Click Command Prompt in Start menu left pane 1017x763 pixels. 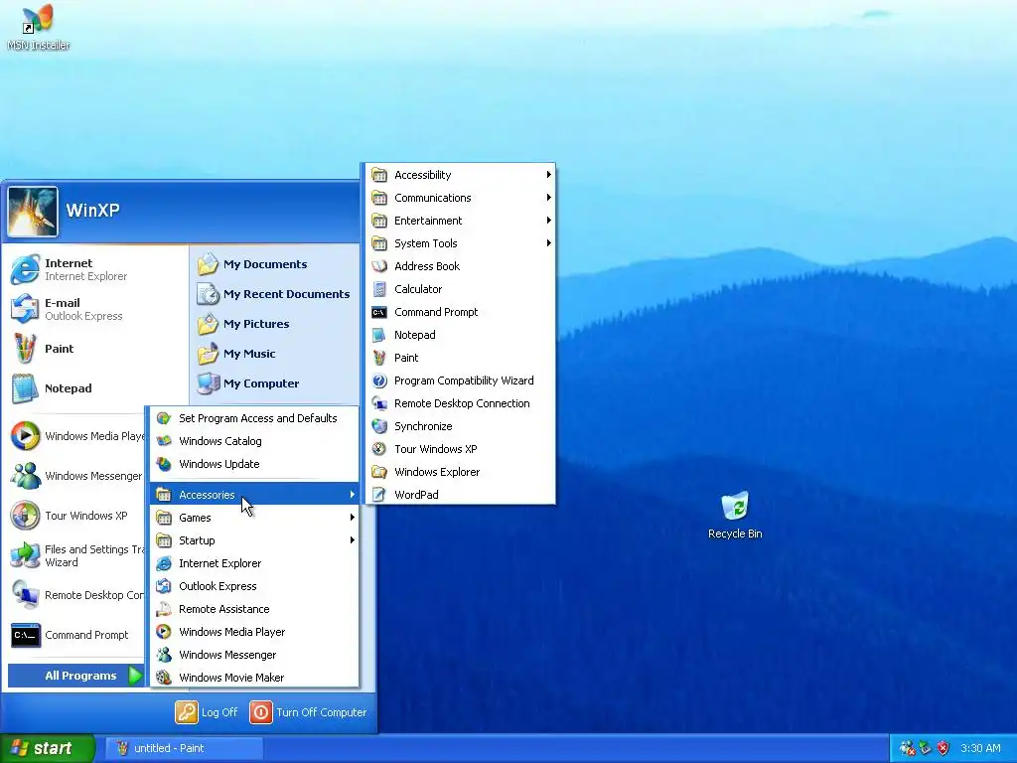[x=75, y=635]
